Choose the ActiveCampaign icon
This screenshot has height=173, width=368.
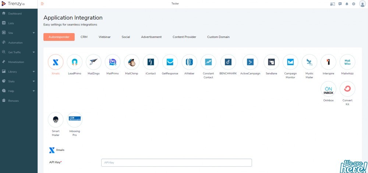[x=250, y=62]
